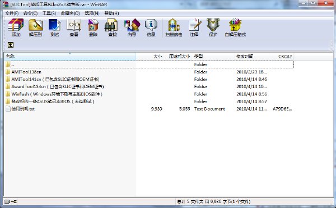The height and width of the screenshot is (208, 336).
Task: Open the Commands (命令) menu
Action: 30,13
